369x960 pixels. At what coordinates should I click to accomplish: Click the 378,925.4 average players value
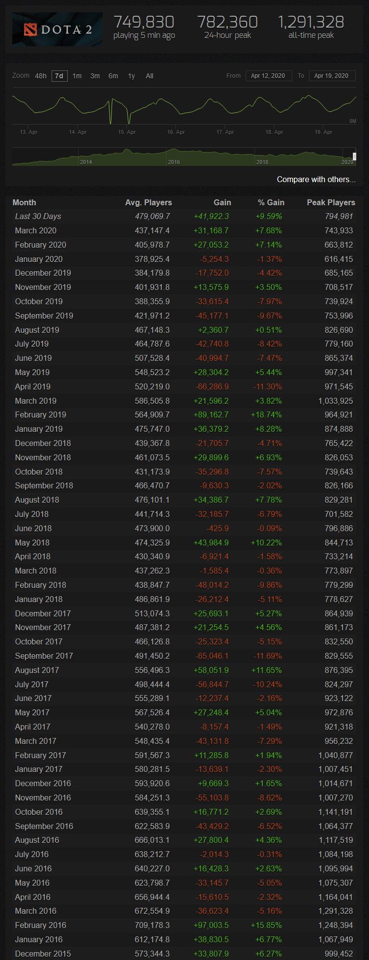152,259
